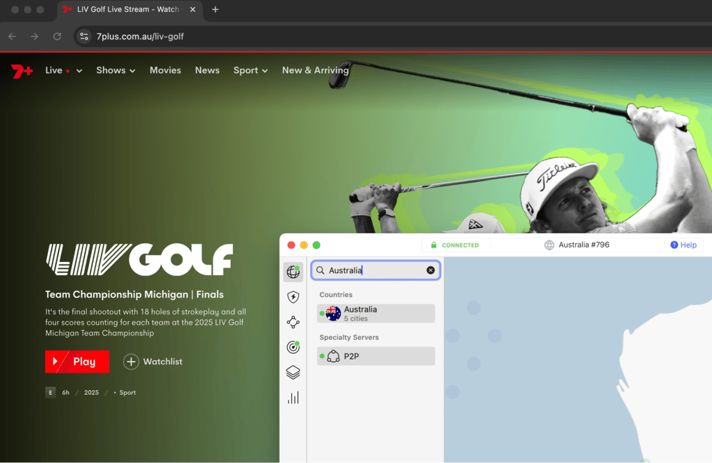The image size is (712, 463).
Task: Click the green lock connected icon
Action: pos(434,245)
